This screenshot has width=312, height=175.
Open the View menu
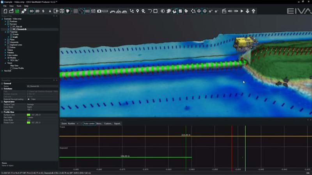click(x=11, y=6)
